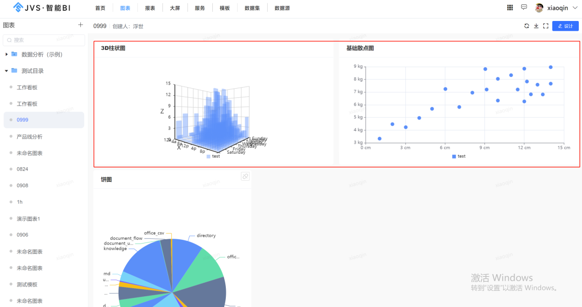This screenshot has width=582, height=307.
Task: Toggle fullscreen view icon
Action: tap(545, 26)
